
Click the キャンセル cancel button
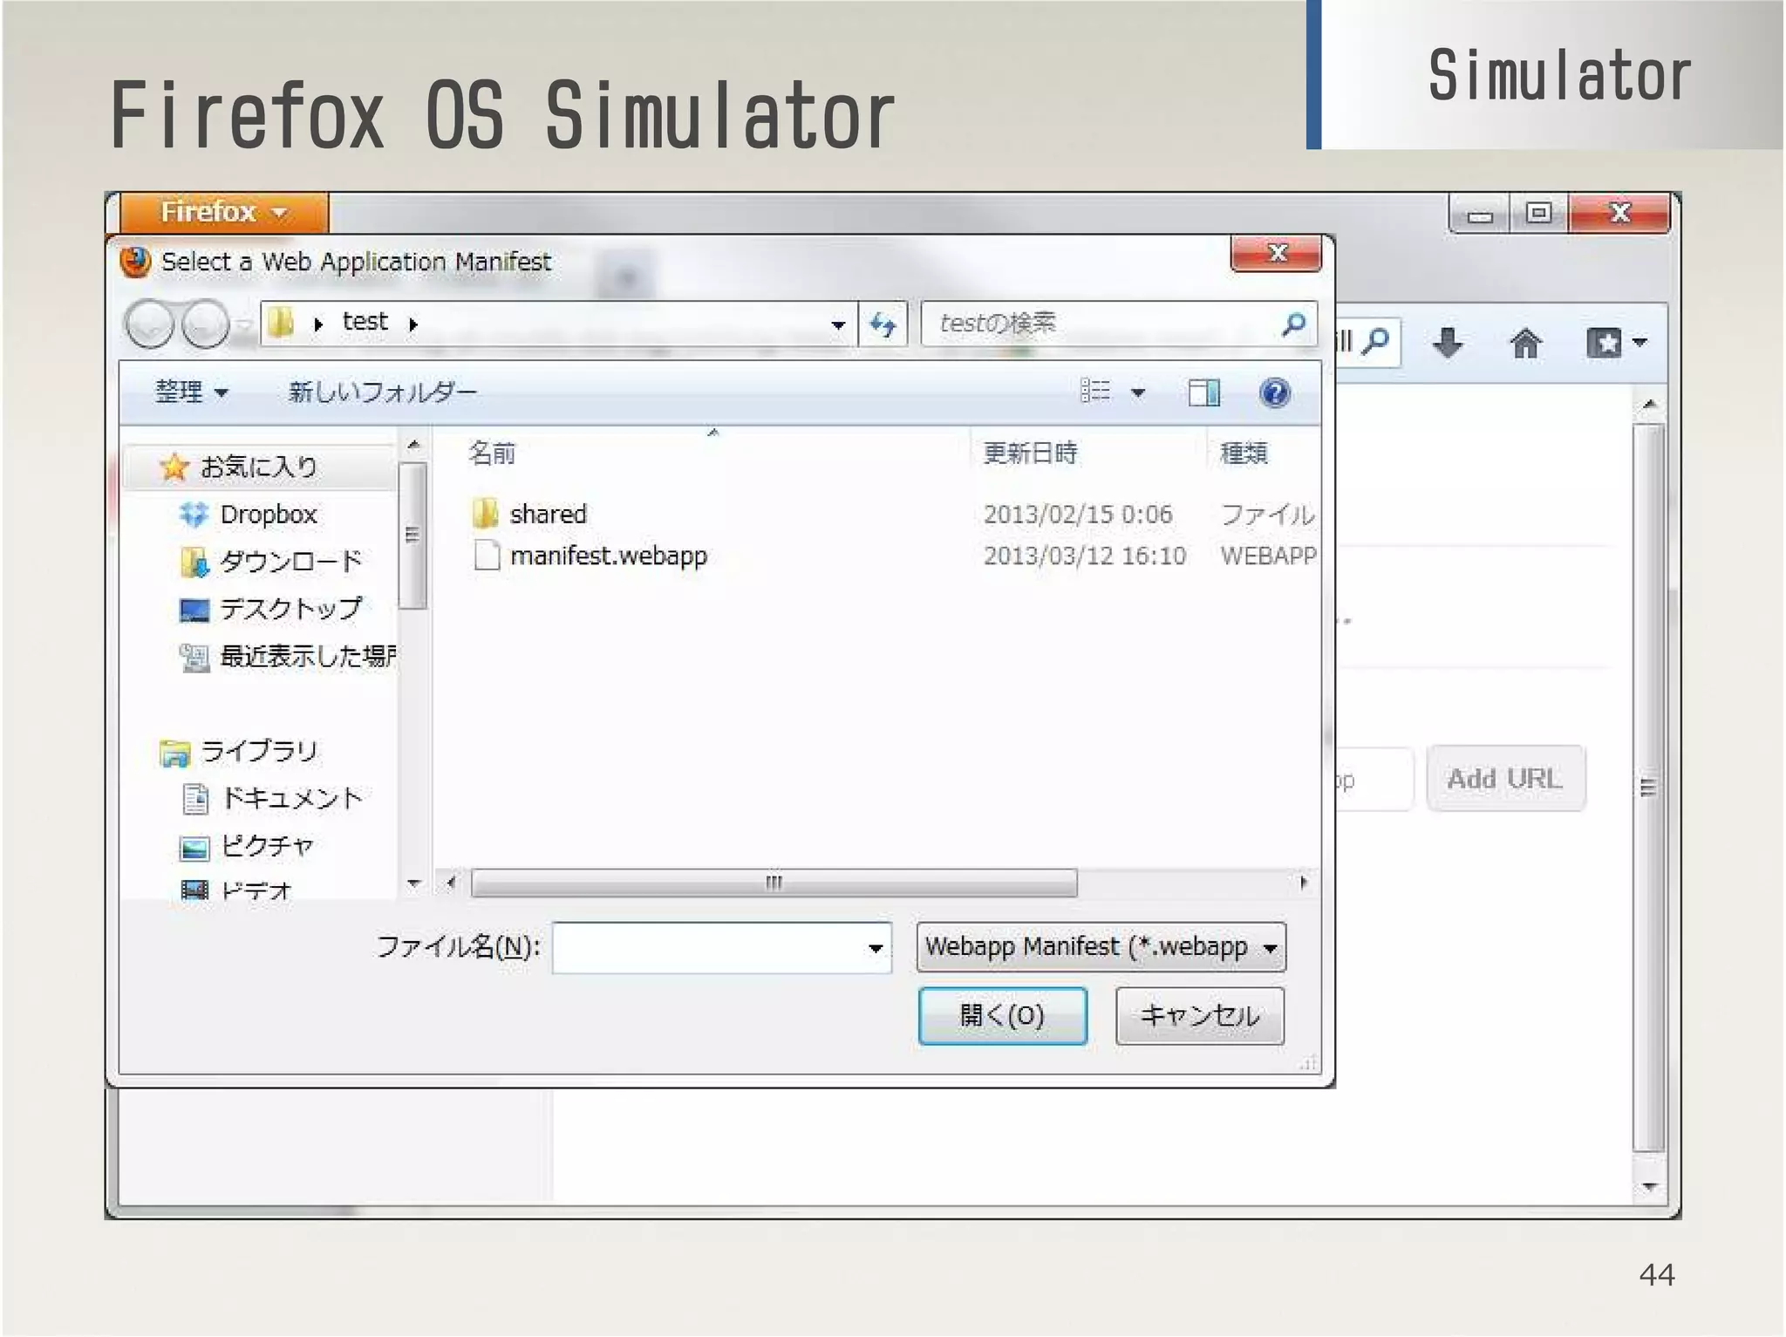coord(1200,1015)
